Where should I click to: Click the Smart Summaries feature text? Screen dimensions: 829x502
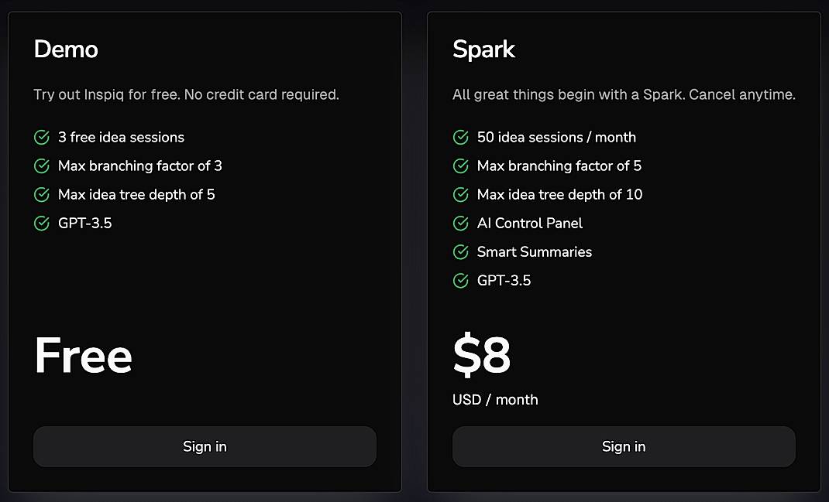(x=534, y=251)
